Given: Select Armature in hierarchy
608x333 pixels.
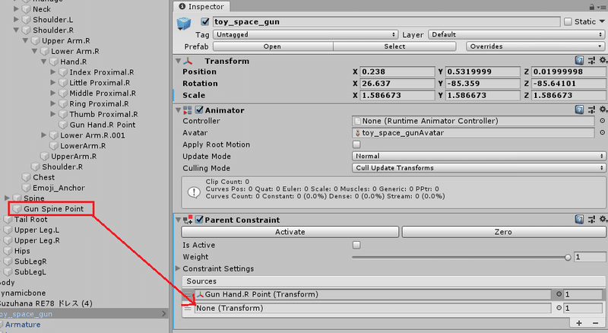Looking at the screenshot, I should (23, 325).
